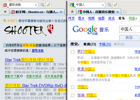The width and height of the screenshot is (140, 100).
Task: Select the 歌曲(33) results filter
Action: tap(90, 44)
